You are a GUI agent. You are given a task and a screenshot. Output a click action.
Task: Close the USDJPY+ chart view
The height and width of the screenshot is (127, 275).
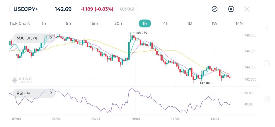tap(247, 9)
